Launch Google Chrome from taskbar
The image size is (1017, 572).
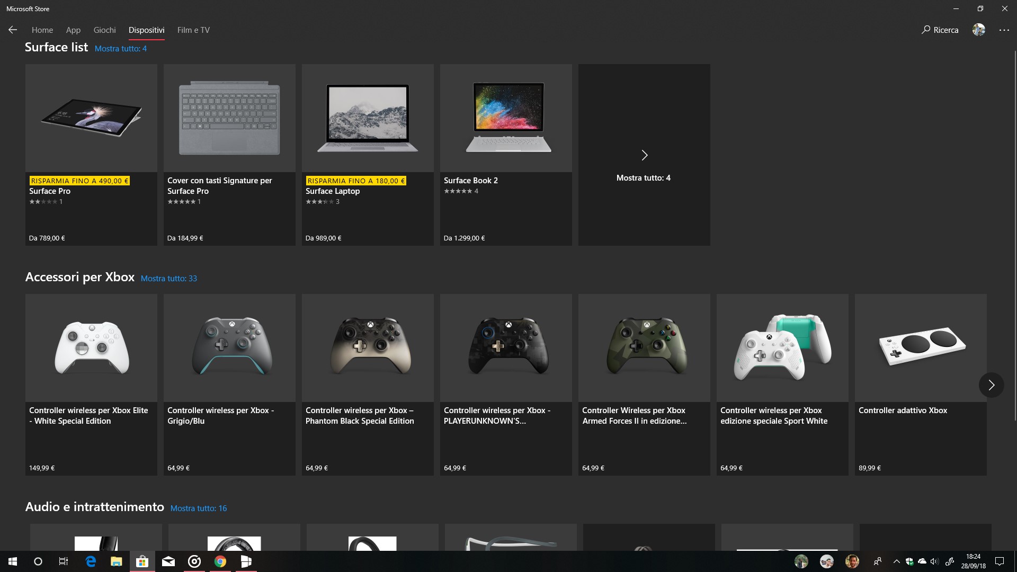[220, 561]
